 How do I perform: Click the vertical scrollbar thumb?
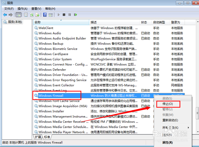[x=198, y=113]
